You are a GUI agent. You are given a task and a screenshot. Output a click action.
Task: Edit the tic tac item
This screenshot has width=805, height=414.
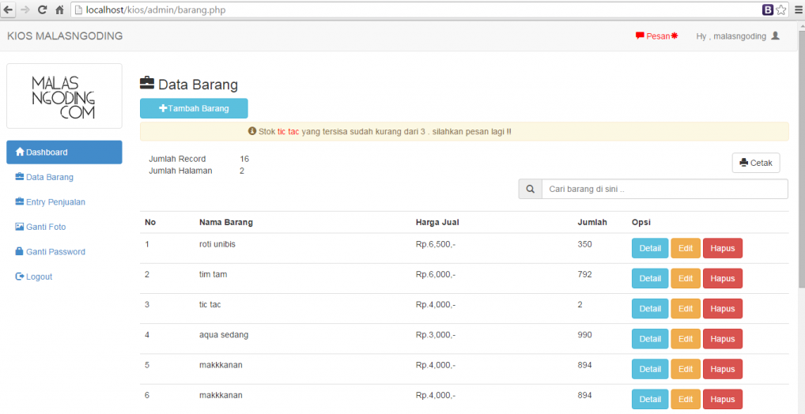click(x=686, y=308)
